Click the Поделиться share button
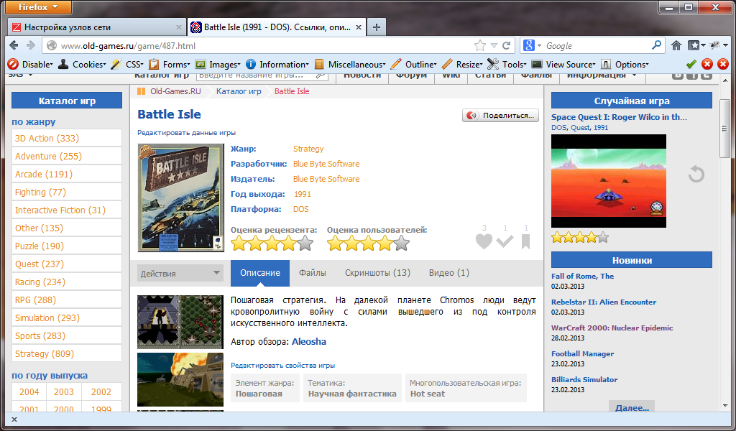 (x=500, y=116)
